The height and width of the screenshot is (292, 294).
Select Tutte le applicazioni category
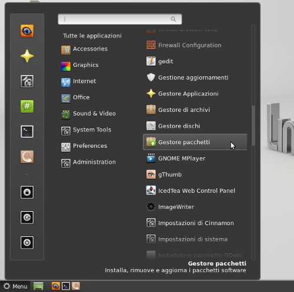pos(92,36)
